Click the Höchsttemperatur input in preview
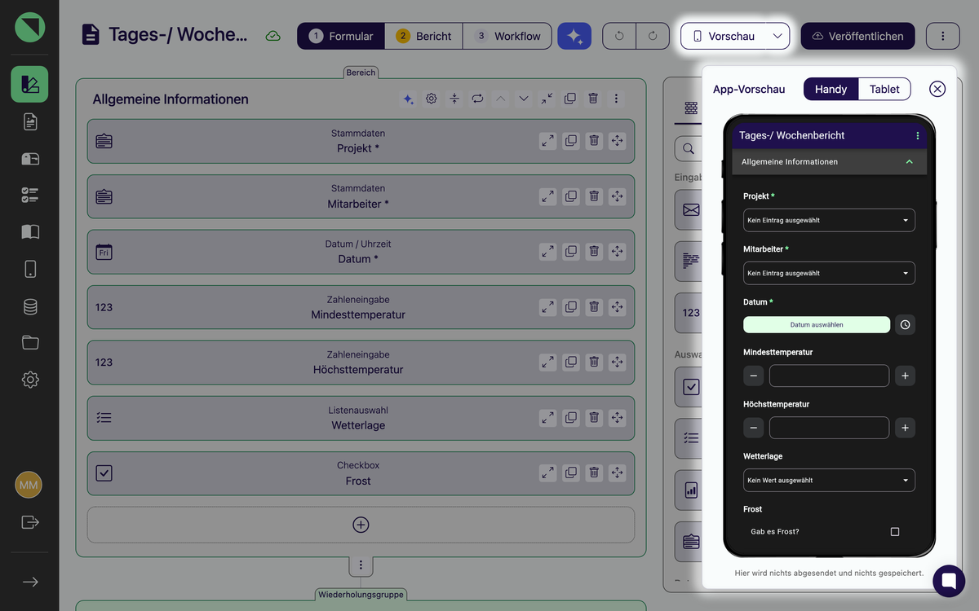Viewport: 979px width, 611px height. [x=829, y=428]
